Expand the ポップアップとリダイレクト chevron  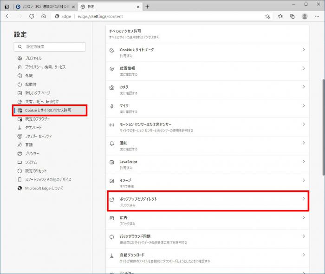304,199
